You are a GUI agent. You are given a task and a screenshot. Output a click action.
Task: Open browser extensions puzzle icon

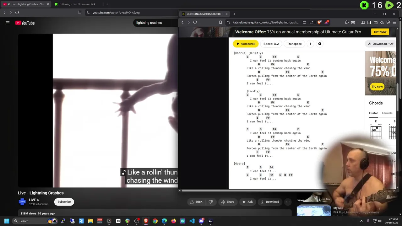pos(347,22)
